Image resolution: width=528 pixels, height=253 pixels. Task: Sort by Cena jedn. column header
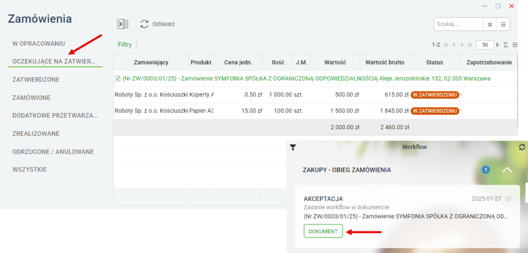(x=238, y=62)
